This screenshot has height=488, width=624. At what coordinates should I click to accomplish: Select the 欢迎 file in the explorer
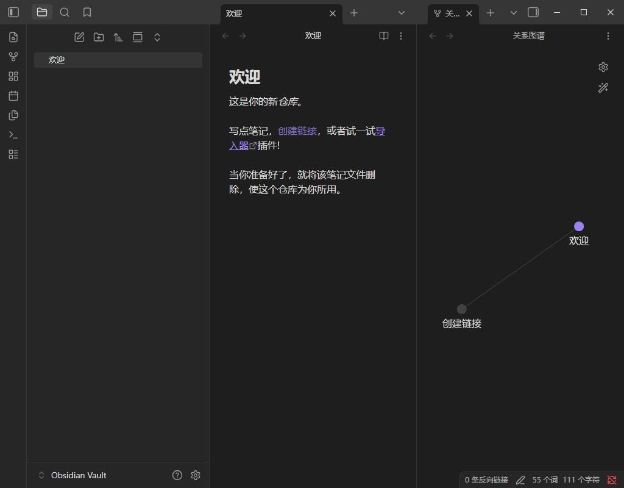[x=57, y=60]
